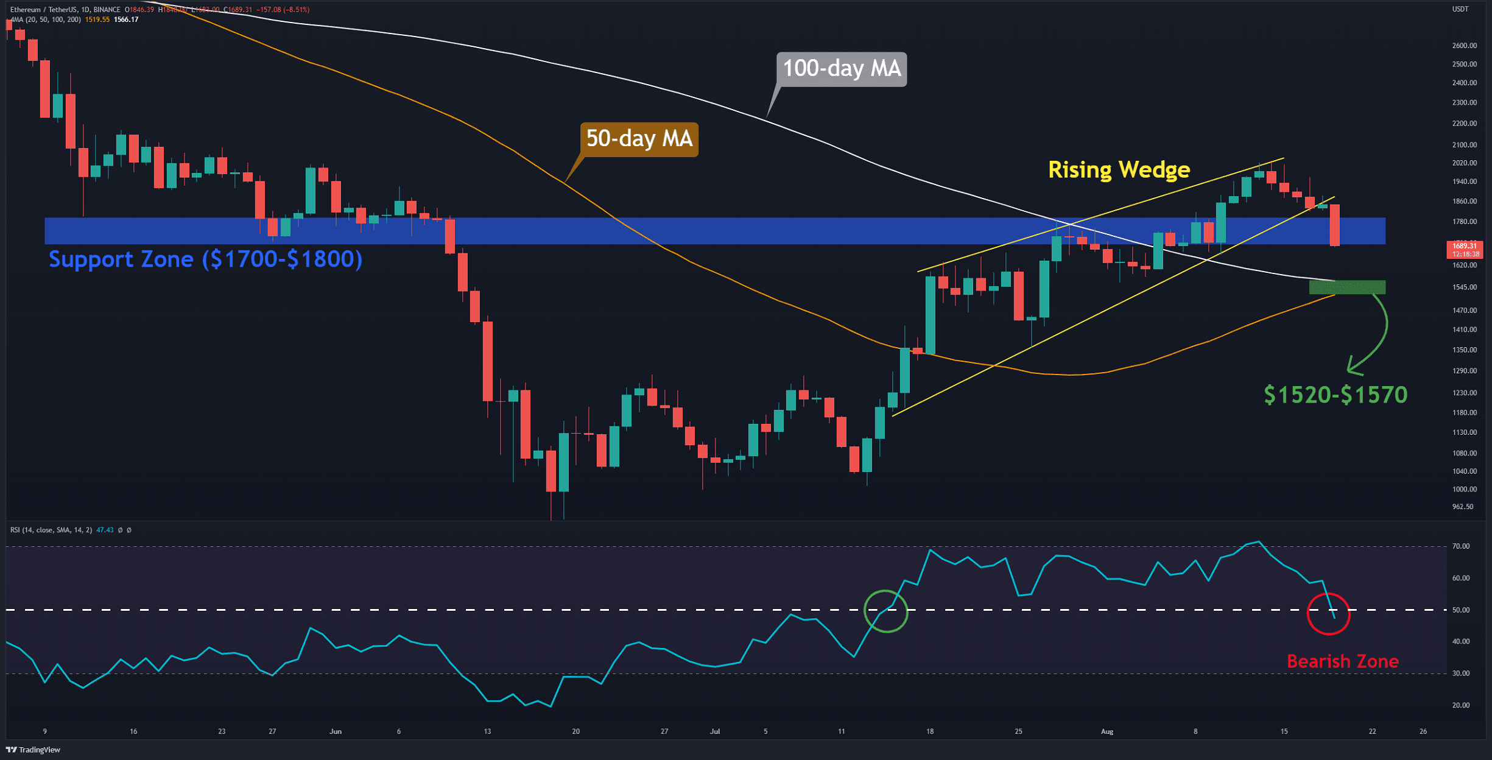Click the Rising Wedge text annotation
The height and width of the screenshot is (760, 1492).
click(x=1119, y=169)
